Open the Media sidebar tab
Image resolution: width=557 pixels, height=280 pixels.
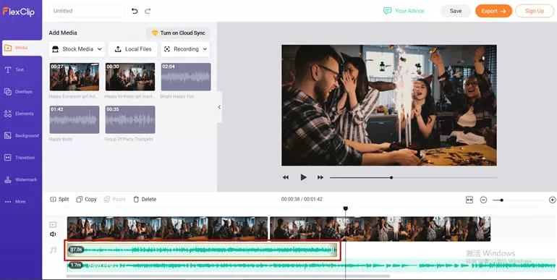click(22, 48)
